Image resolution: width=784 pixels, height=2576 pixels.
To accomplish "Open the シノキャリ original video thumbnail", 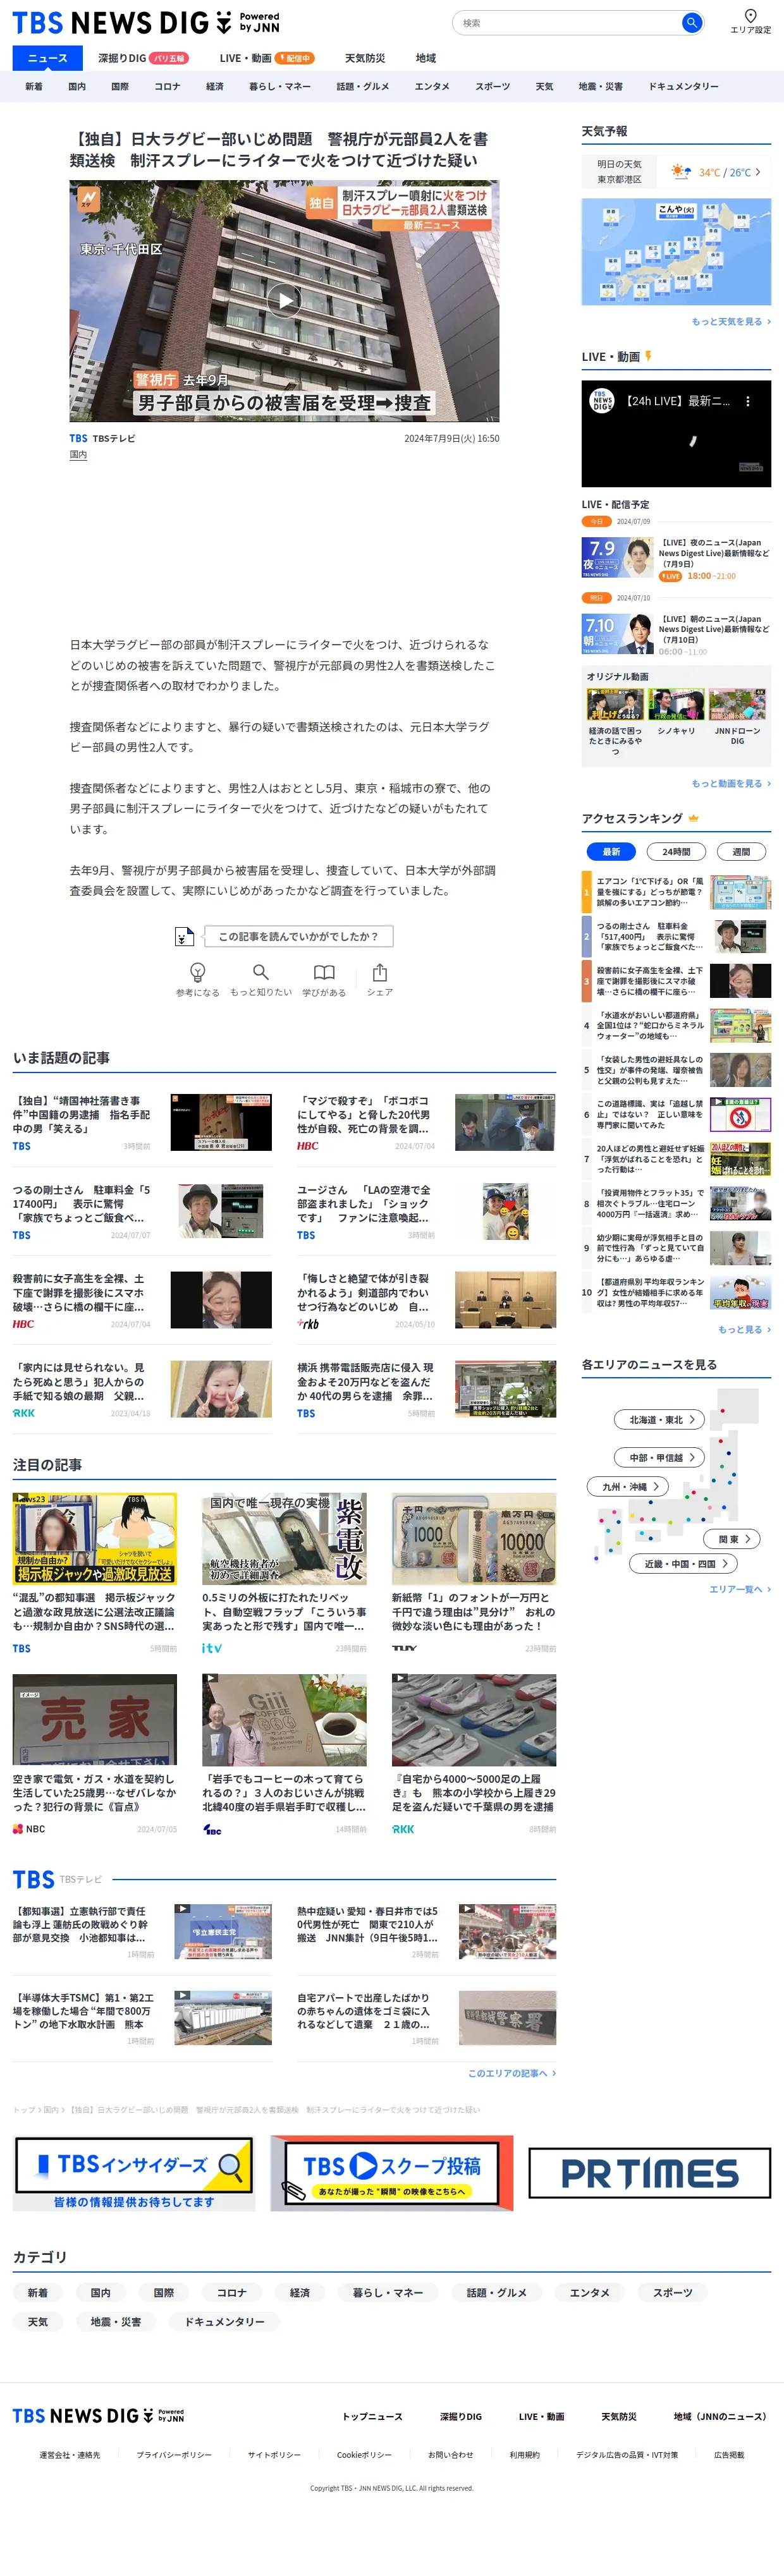I will click(676, 704).
